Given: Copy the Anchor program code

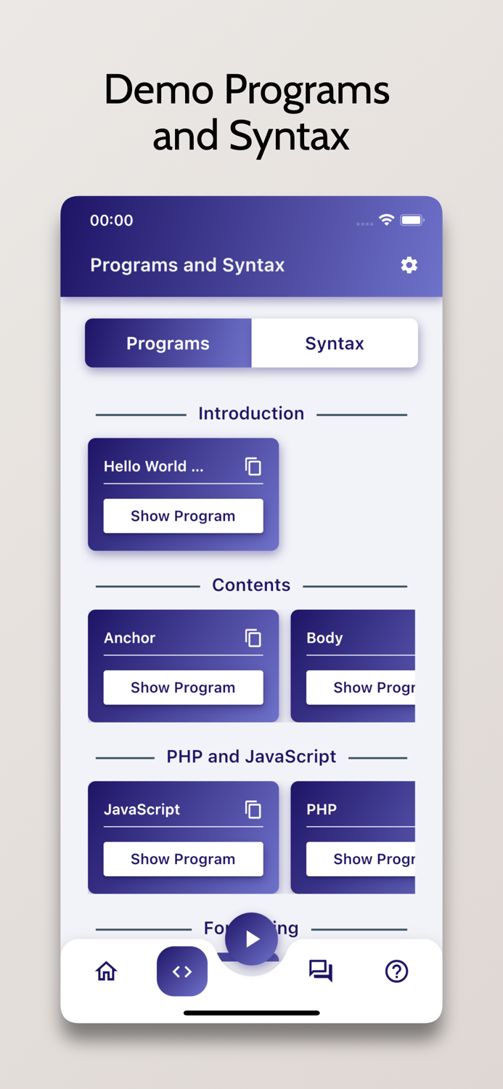Looking at the screenshot, I should (253, 637).
